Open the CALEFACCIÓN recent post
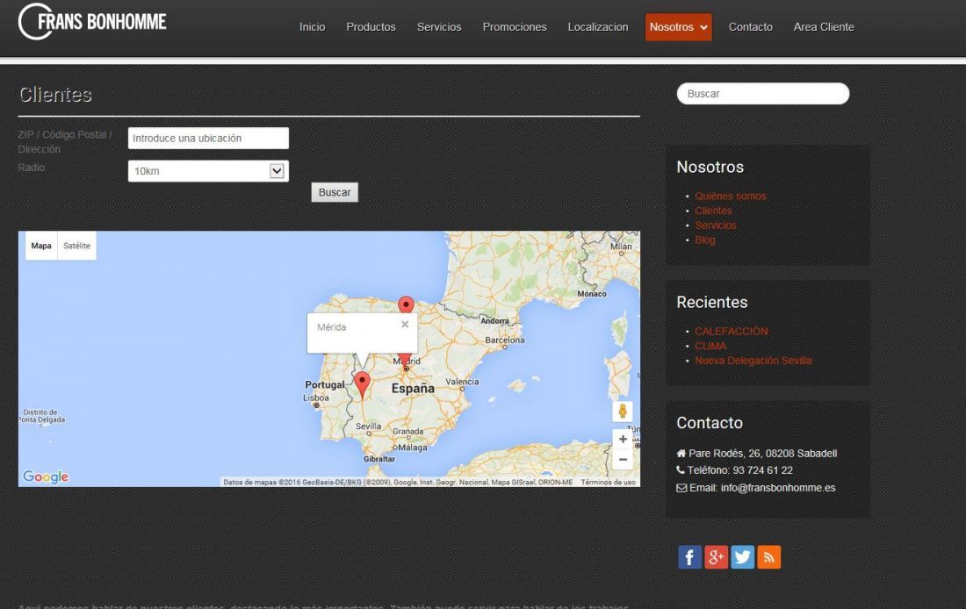The image size is (966, 609). (x=732, y=332)
